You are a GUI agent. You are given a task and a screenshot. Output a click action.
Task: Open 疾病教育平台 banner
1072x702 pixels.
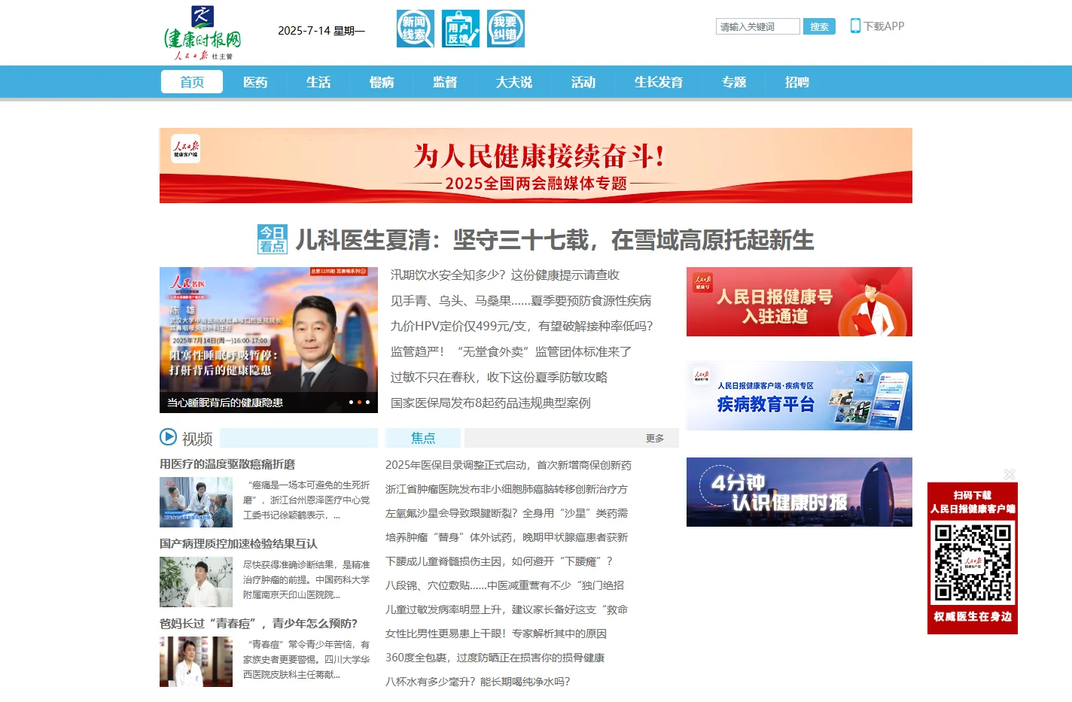tap(799, 396)
